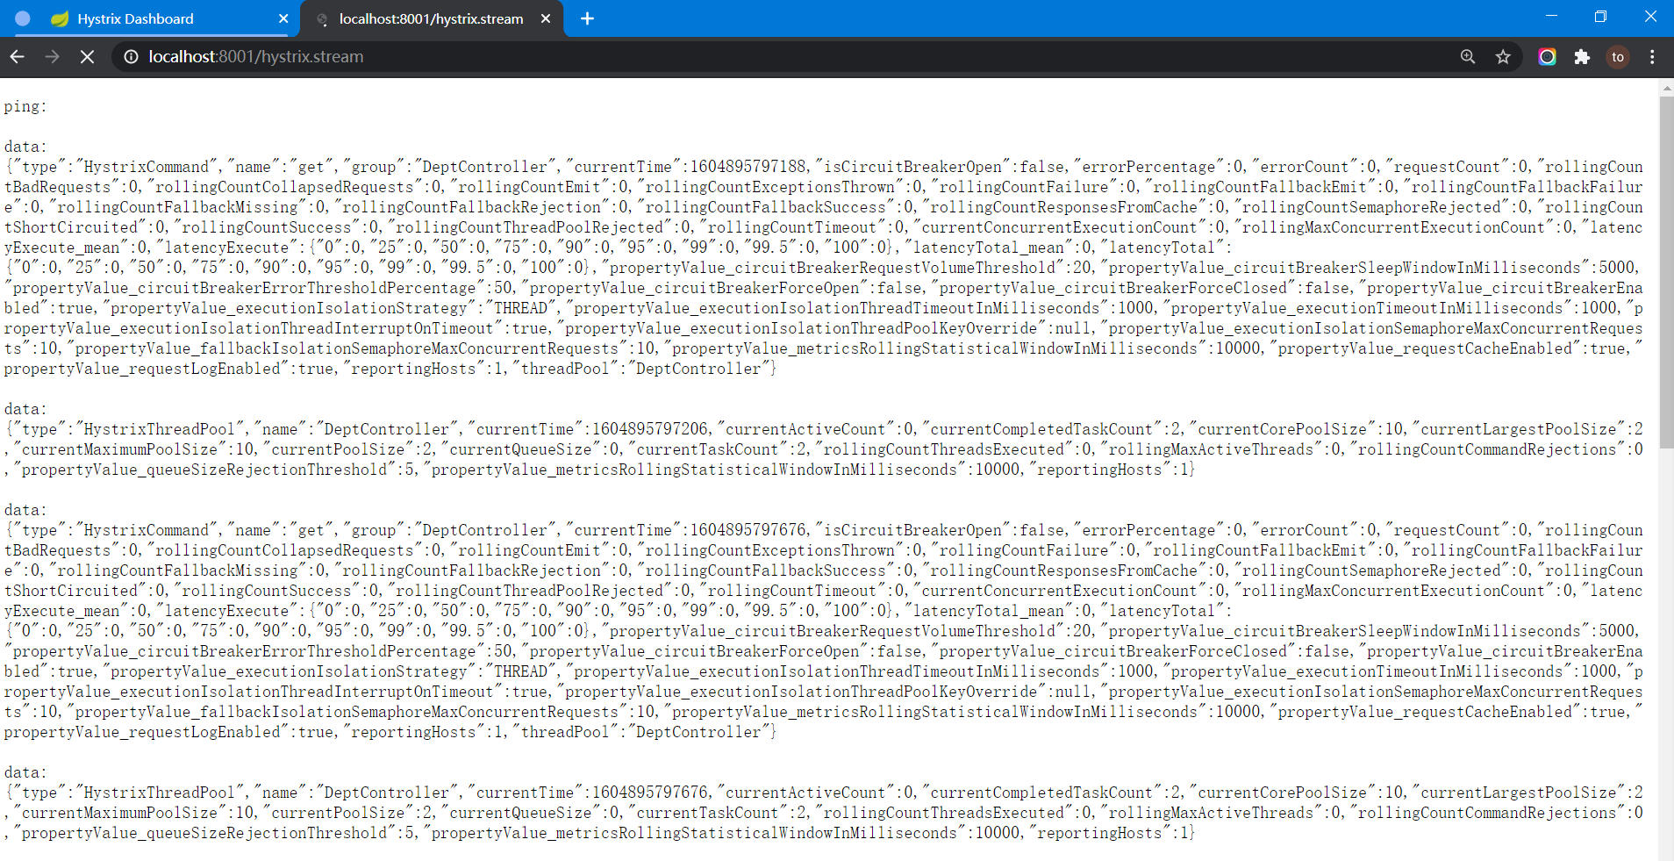Click the Hystrix Dashboard tab favicon
The height and width of the screenshot is (861, 1674).
[x=60, y=18]
